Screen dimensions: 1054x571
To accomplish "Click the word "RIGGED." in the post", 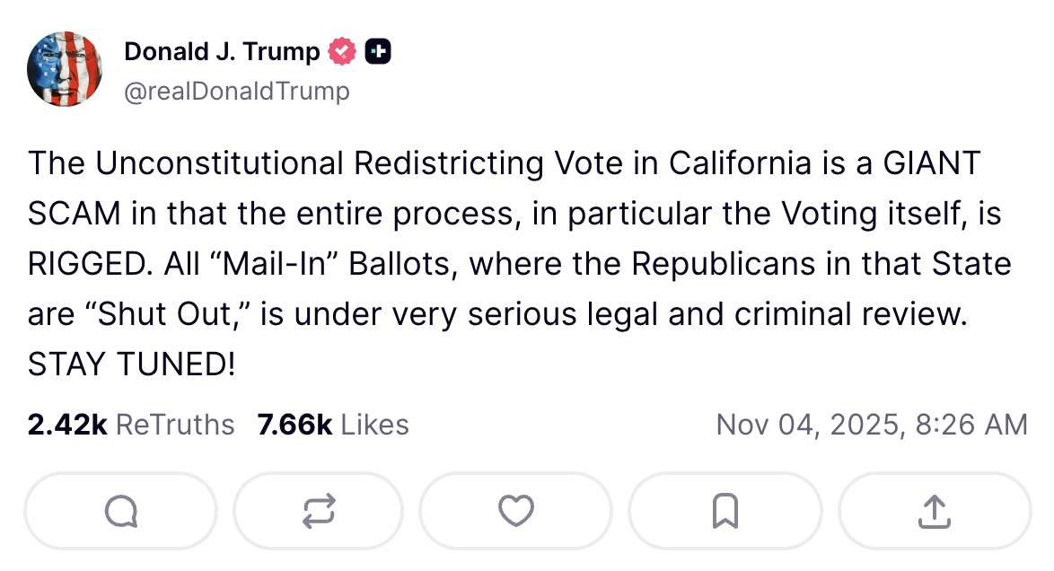I will pos(90,265).
